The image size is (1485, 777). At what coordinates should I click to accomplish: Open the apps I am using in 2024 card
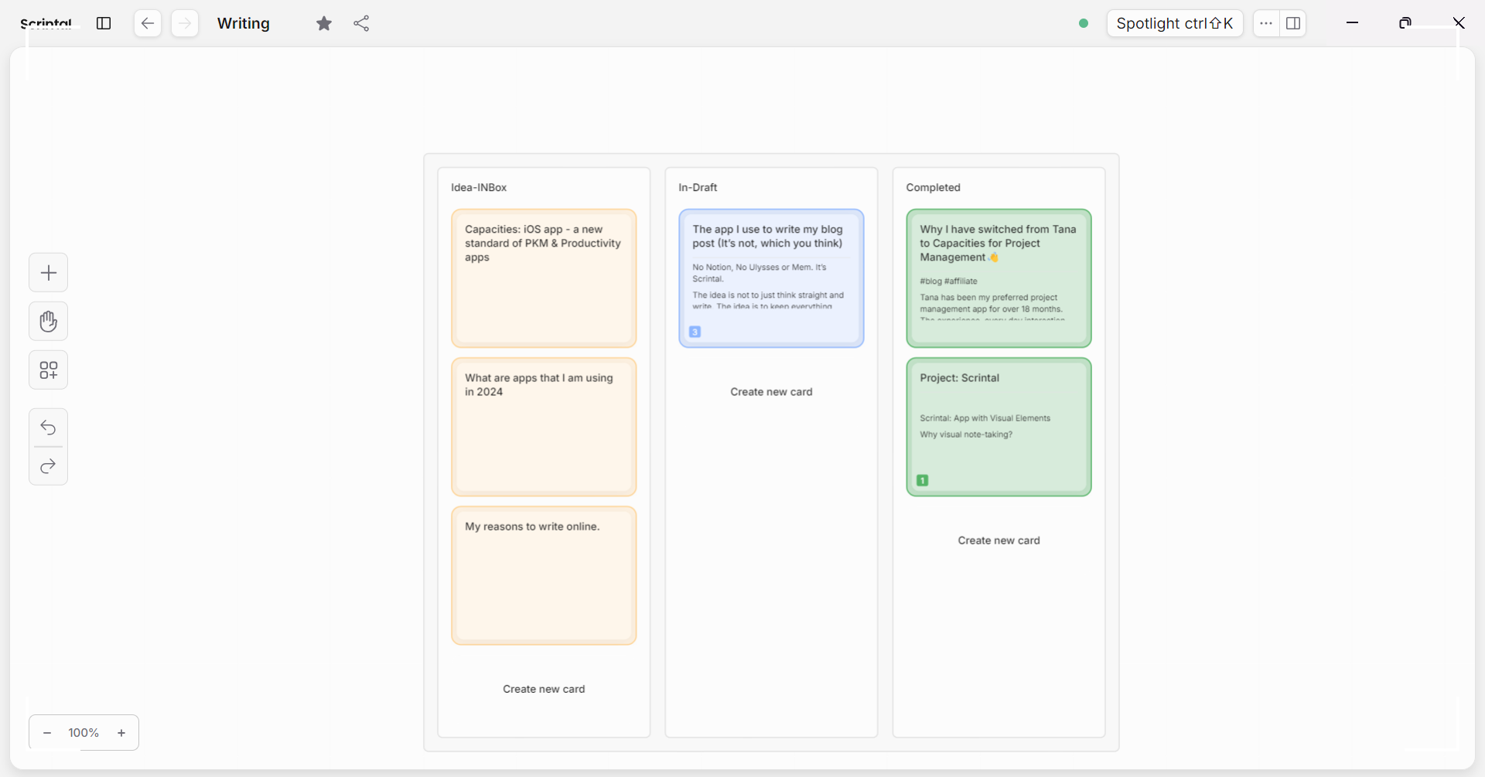[x=544, y=427]
